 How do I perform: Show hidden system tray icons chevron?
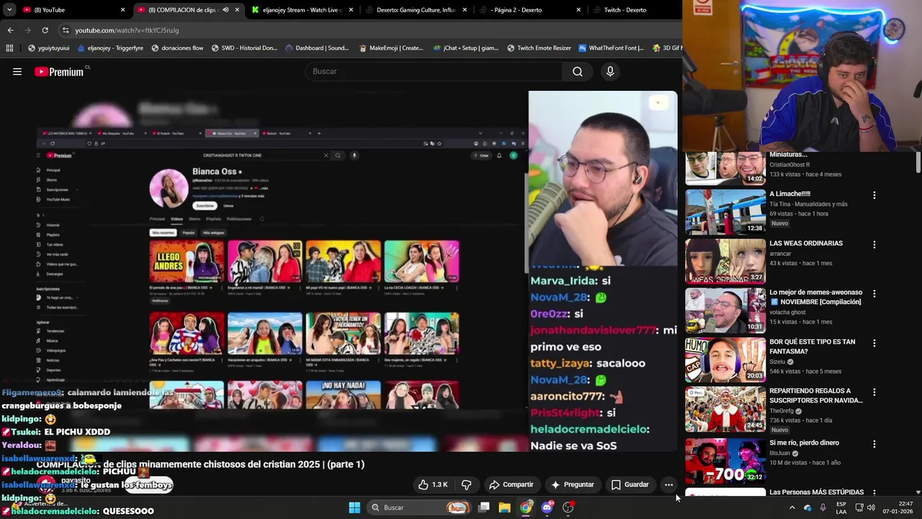tap(792, 507)
